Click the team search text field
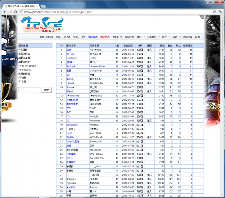This screenshot has height=198, width=225. click(x=29, y=90)
